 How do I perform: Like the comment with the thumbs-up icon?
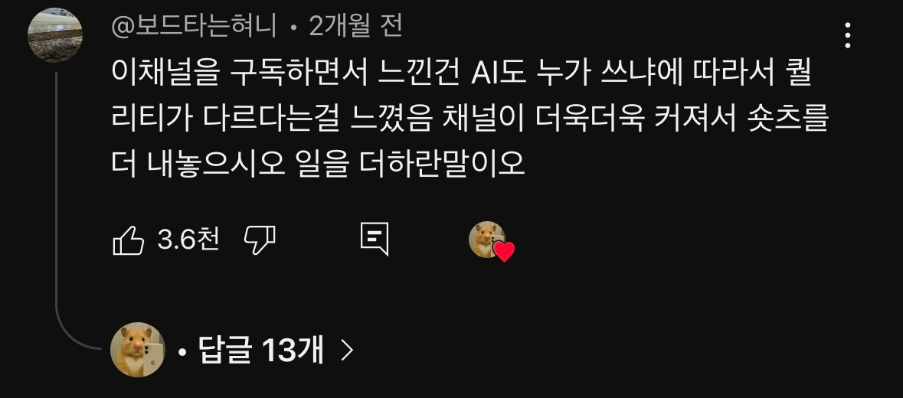click(x=128, y=240)
